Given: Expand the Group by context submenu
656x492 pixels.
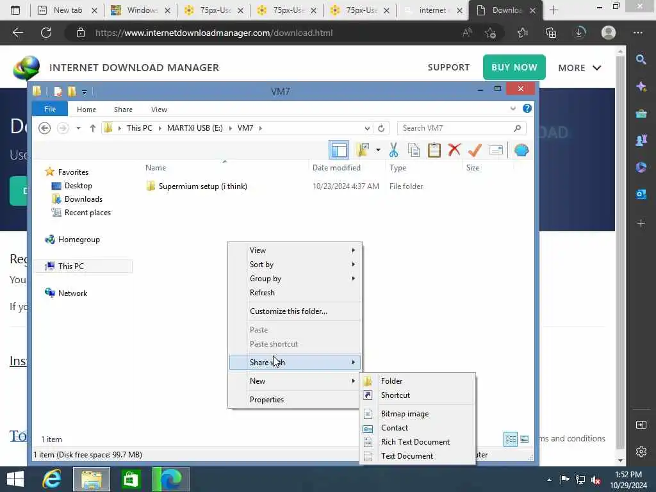Looking at the screenshot, I should coord(295,279).
